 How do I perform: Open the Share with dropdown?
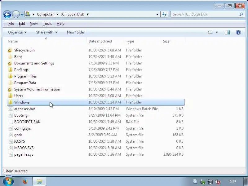47,32
